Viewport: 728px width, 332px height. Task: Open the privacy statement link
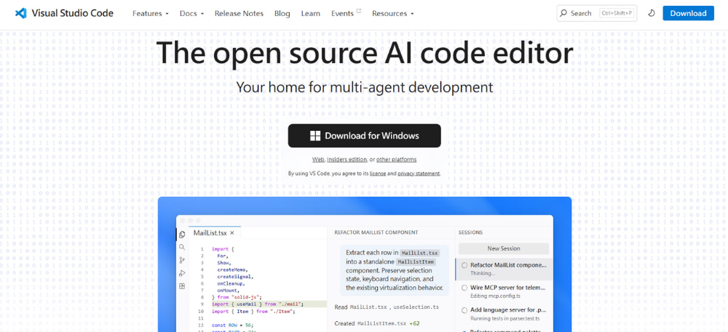419,174
